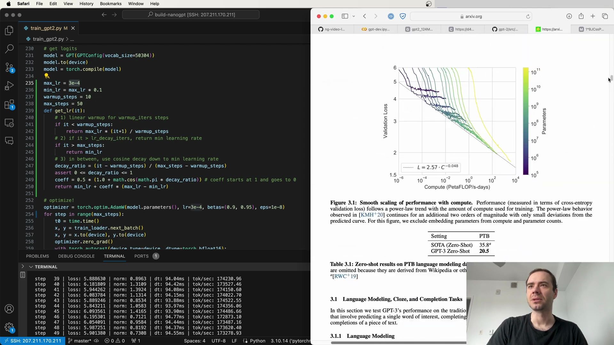This screenshot has height=345, width=614.
Task: Open the Apple menu
Action: coord(9,4)
